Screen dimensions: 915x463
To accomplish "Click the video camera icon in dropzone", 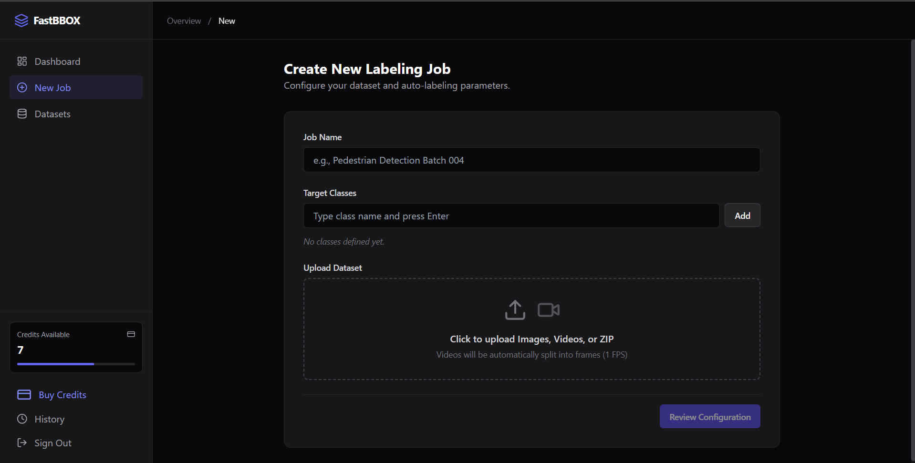I will [x=548, y=309].
